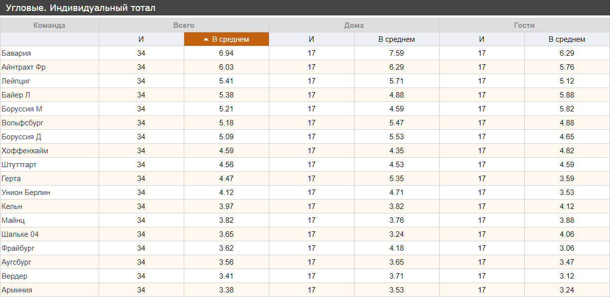Choose the team Байер Л

click(x=16, y=95)
